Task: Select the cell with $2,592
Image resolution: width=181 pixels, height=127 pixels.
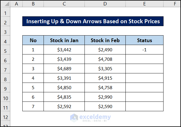Action: [x=64, y=107]
